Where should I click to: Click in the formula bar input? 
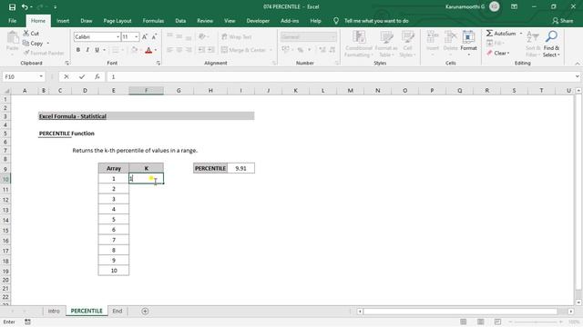(340, 76)
